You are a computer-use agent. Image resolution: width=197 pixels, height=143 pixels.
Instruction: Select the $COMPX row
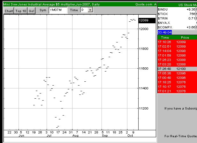(177, 27)
